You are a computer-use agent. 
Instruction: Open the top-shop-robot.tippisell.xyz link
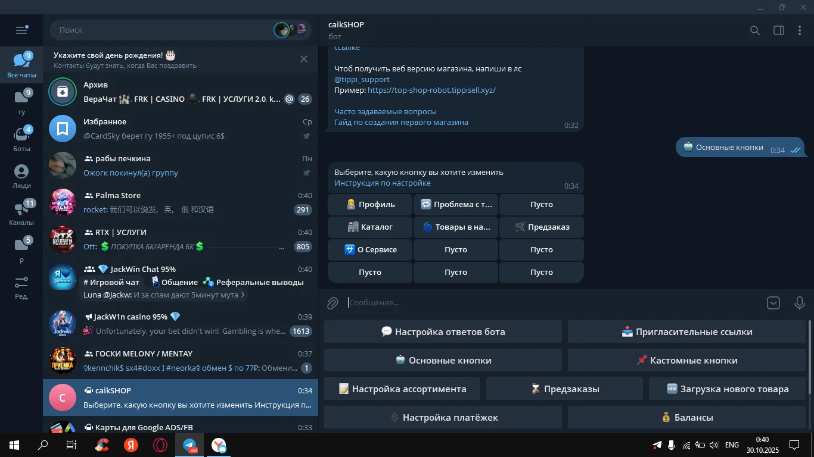pyautogui.click(x=431, y=90)
